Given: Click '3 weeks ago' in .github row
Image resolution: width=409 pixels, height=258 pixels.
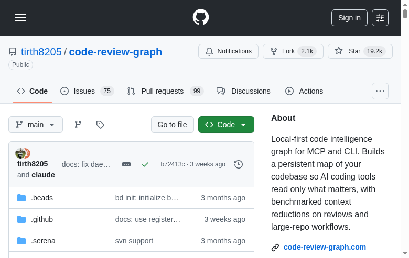Looking at the screenshot, I should point(224,219).
